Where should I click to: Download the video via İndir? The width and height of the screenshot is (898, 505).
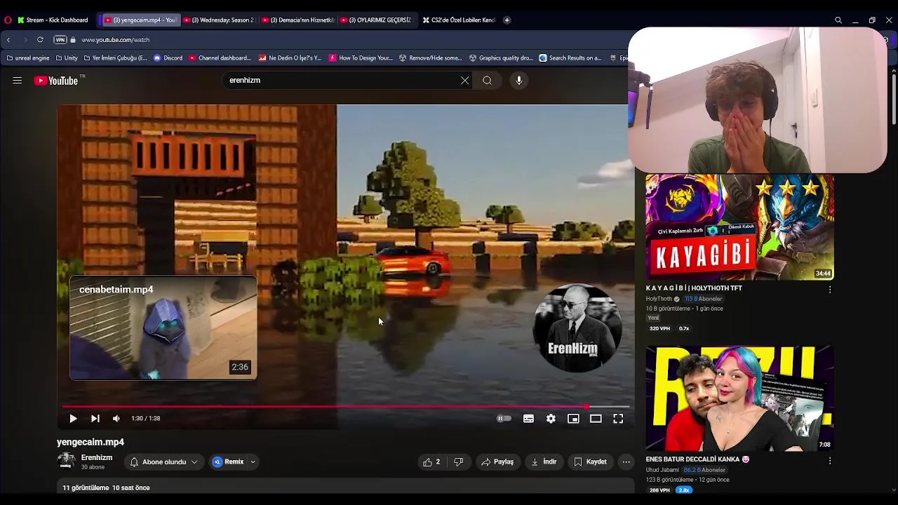point(544,462)
